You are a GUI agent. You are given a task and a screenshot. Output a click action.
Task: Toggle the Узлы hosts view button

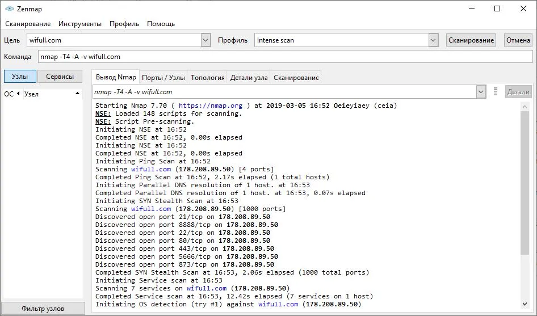point(20,77)
